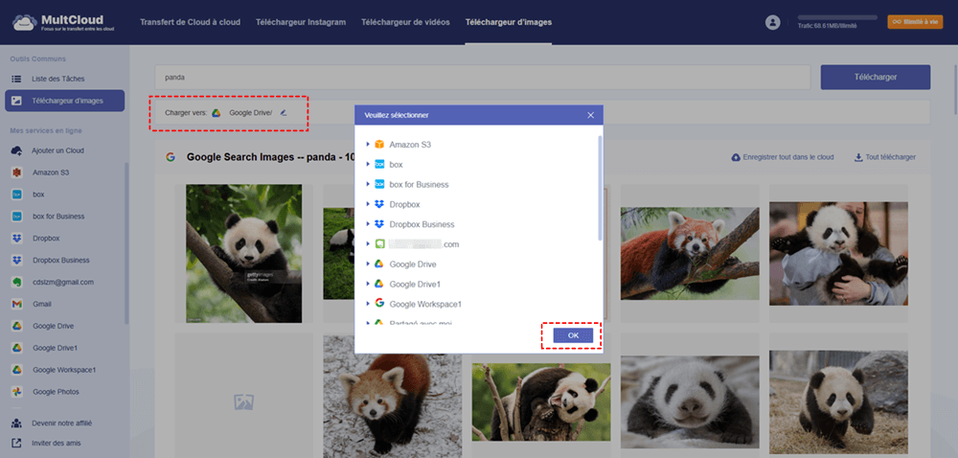Click the Google Workspace1 sidebar icon
Screen dimensions: 958x458
point(17,370)
